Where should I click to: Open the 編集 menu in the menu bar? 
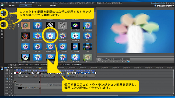(x=13, y=3)
